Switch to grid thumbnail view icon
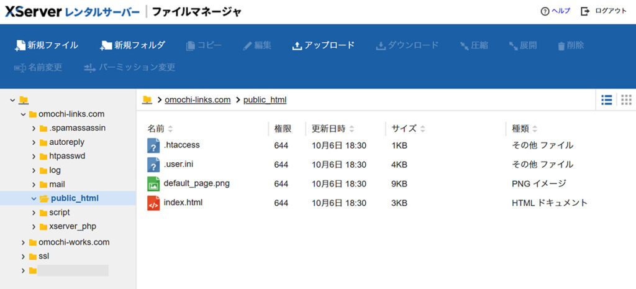 click(x=626, y=100)
